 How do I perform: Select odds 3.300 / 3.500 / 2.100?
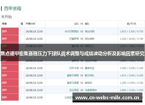(131, 68)
